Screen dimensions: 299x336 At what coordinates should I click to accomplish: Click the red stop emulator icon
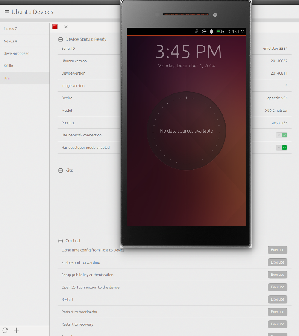tap(55, 26)
